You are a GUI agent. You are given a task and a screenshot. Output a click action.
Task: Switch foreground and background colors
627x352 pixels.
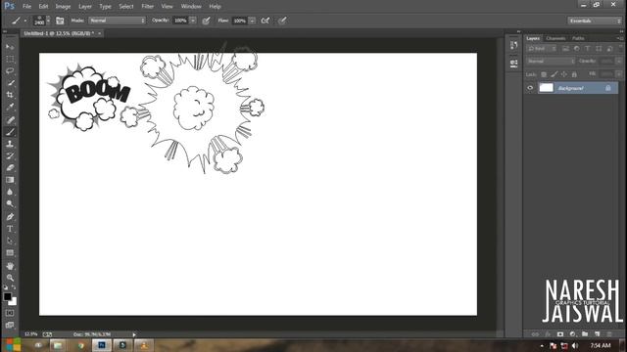(14, 286)
